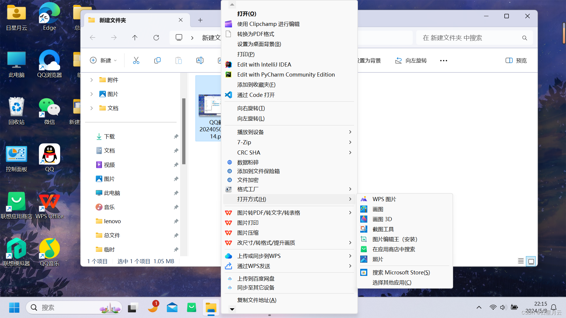Choose 画图 in the open-with submenu
Viewport: 566px width, 318px height.
pyautogui.click(x=404, y=209)
